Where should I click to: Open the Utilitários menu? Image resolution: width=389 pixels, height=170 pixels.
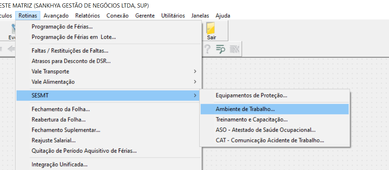coord(173,15)
